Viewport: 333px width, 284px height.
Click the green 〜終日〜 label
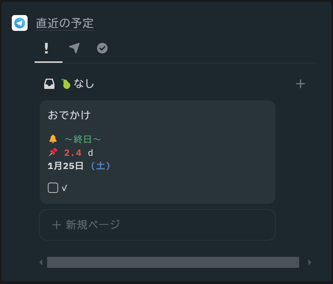[x=82, y=140]
